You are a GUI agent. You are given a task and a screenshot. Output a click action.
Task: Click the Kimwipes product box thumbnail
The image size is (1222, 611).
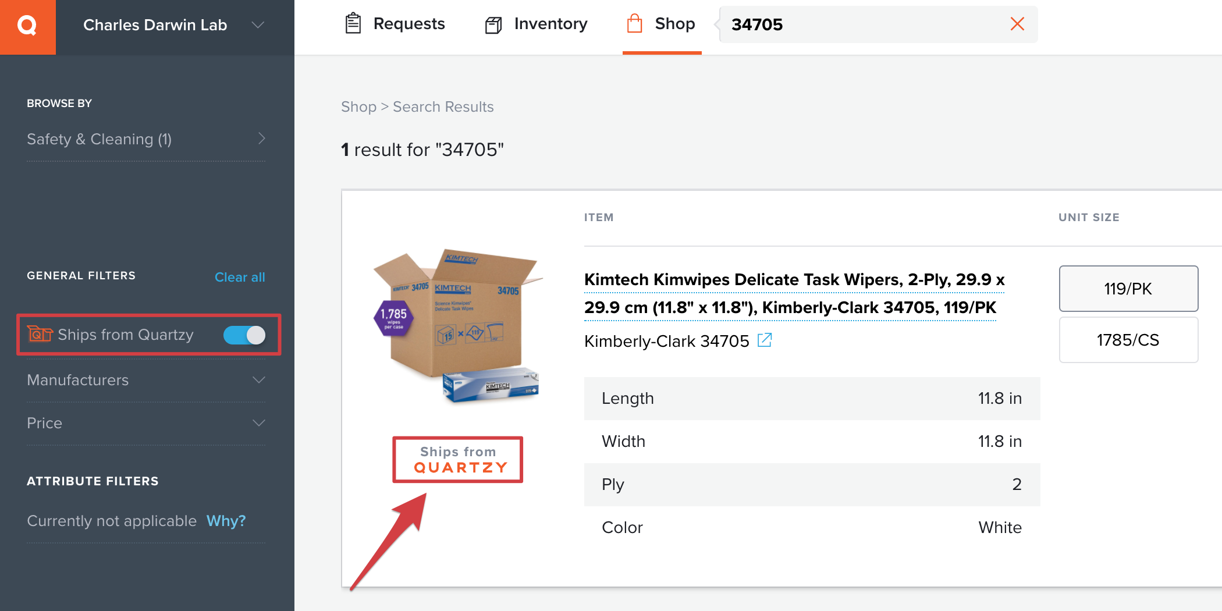(x=457, y=326)
